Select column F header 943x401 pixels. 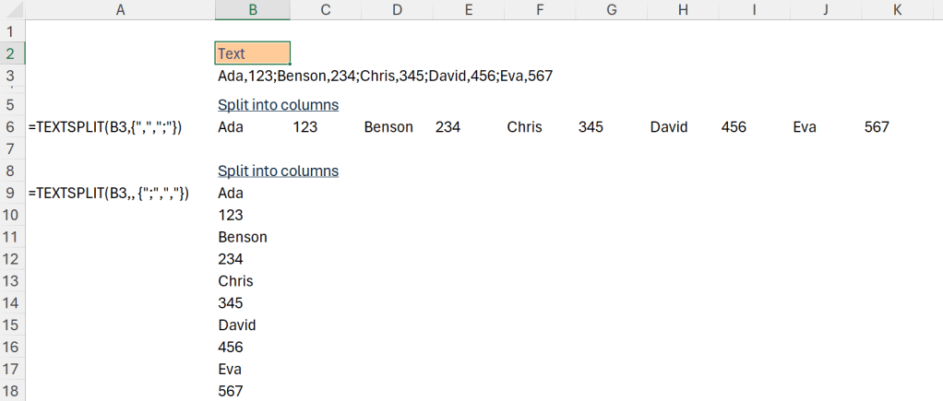[540, 10]
